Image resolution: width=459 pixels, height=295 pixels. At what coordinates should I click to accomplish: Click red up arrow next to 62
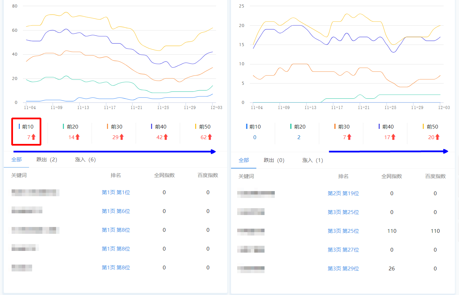coord(210,137)
